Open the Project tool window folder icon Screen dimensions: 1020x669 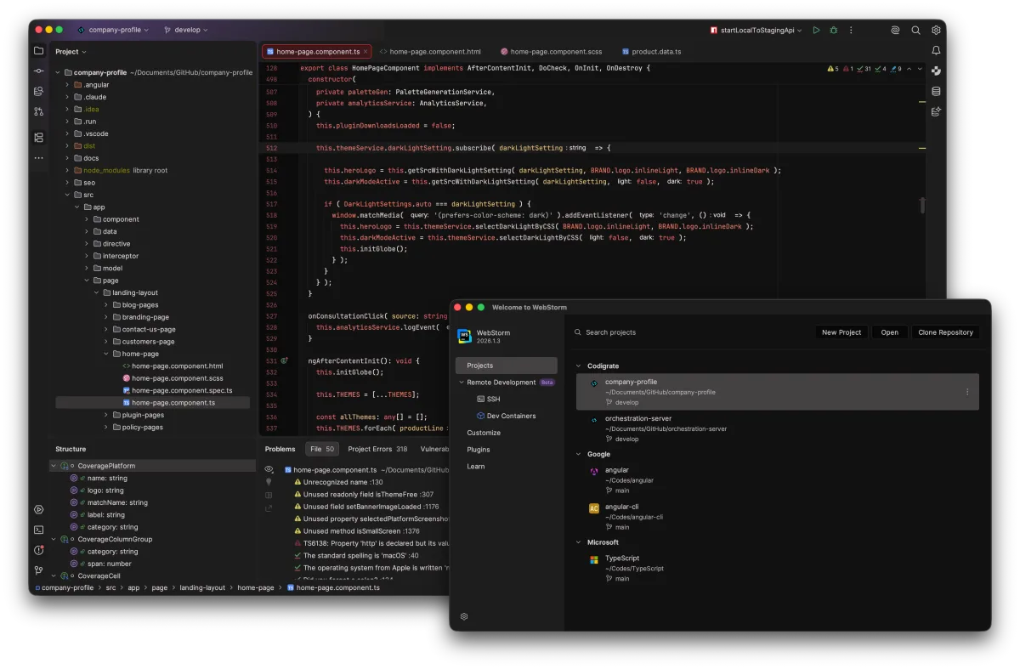[38, 51]
